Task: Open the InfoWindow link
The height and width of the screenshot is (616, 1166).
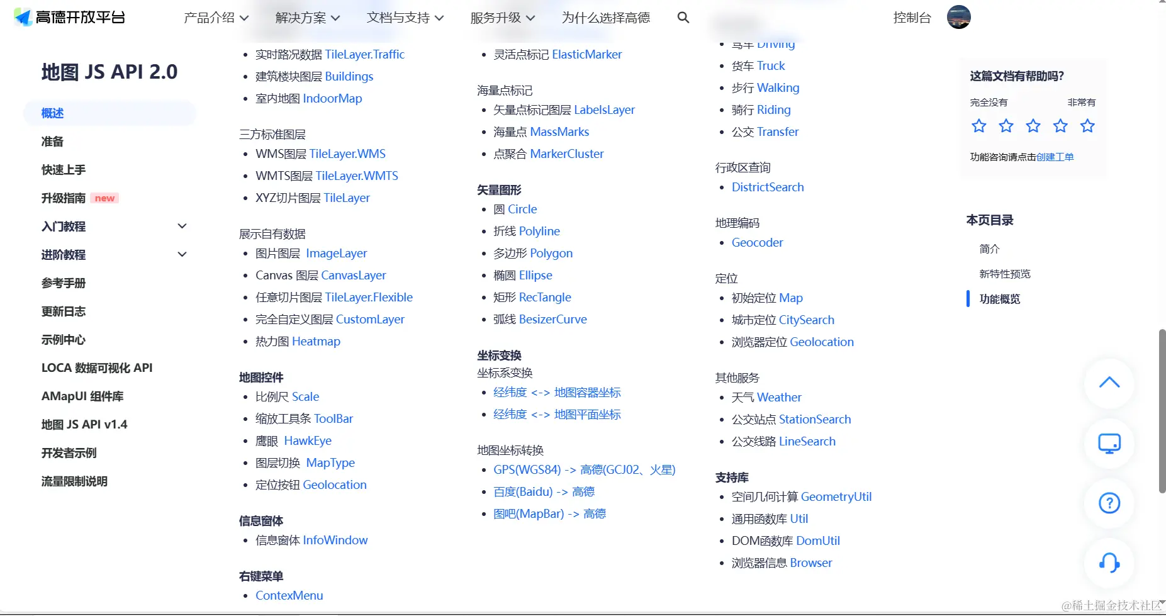Action: tap(335, 540)
